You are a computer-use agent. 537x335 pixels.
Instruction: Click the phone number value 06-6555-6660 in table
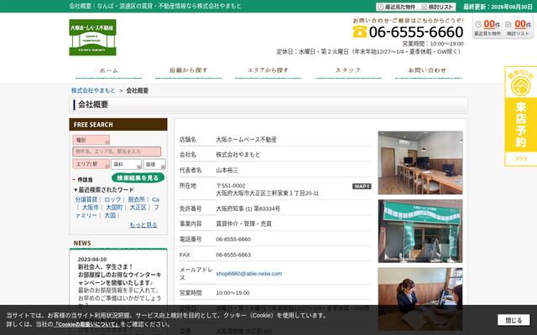tap(233, 240)
